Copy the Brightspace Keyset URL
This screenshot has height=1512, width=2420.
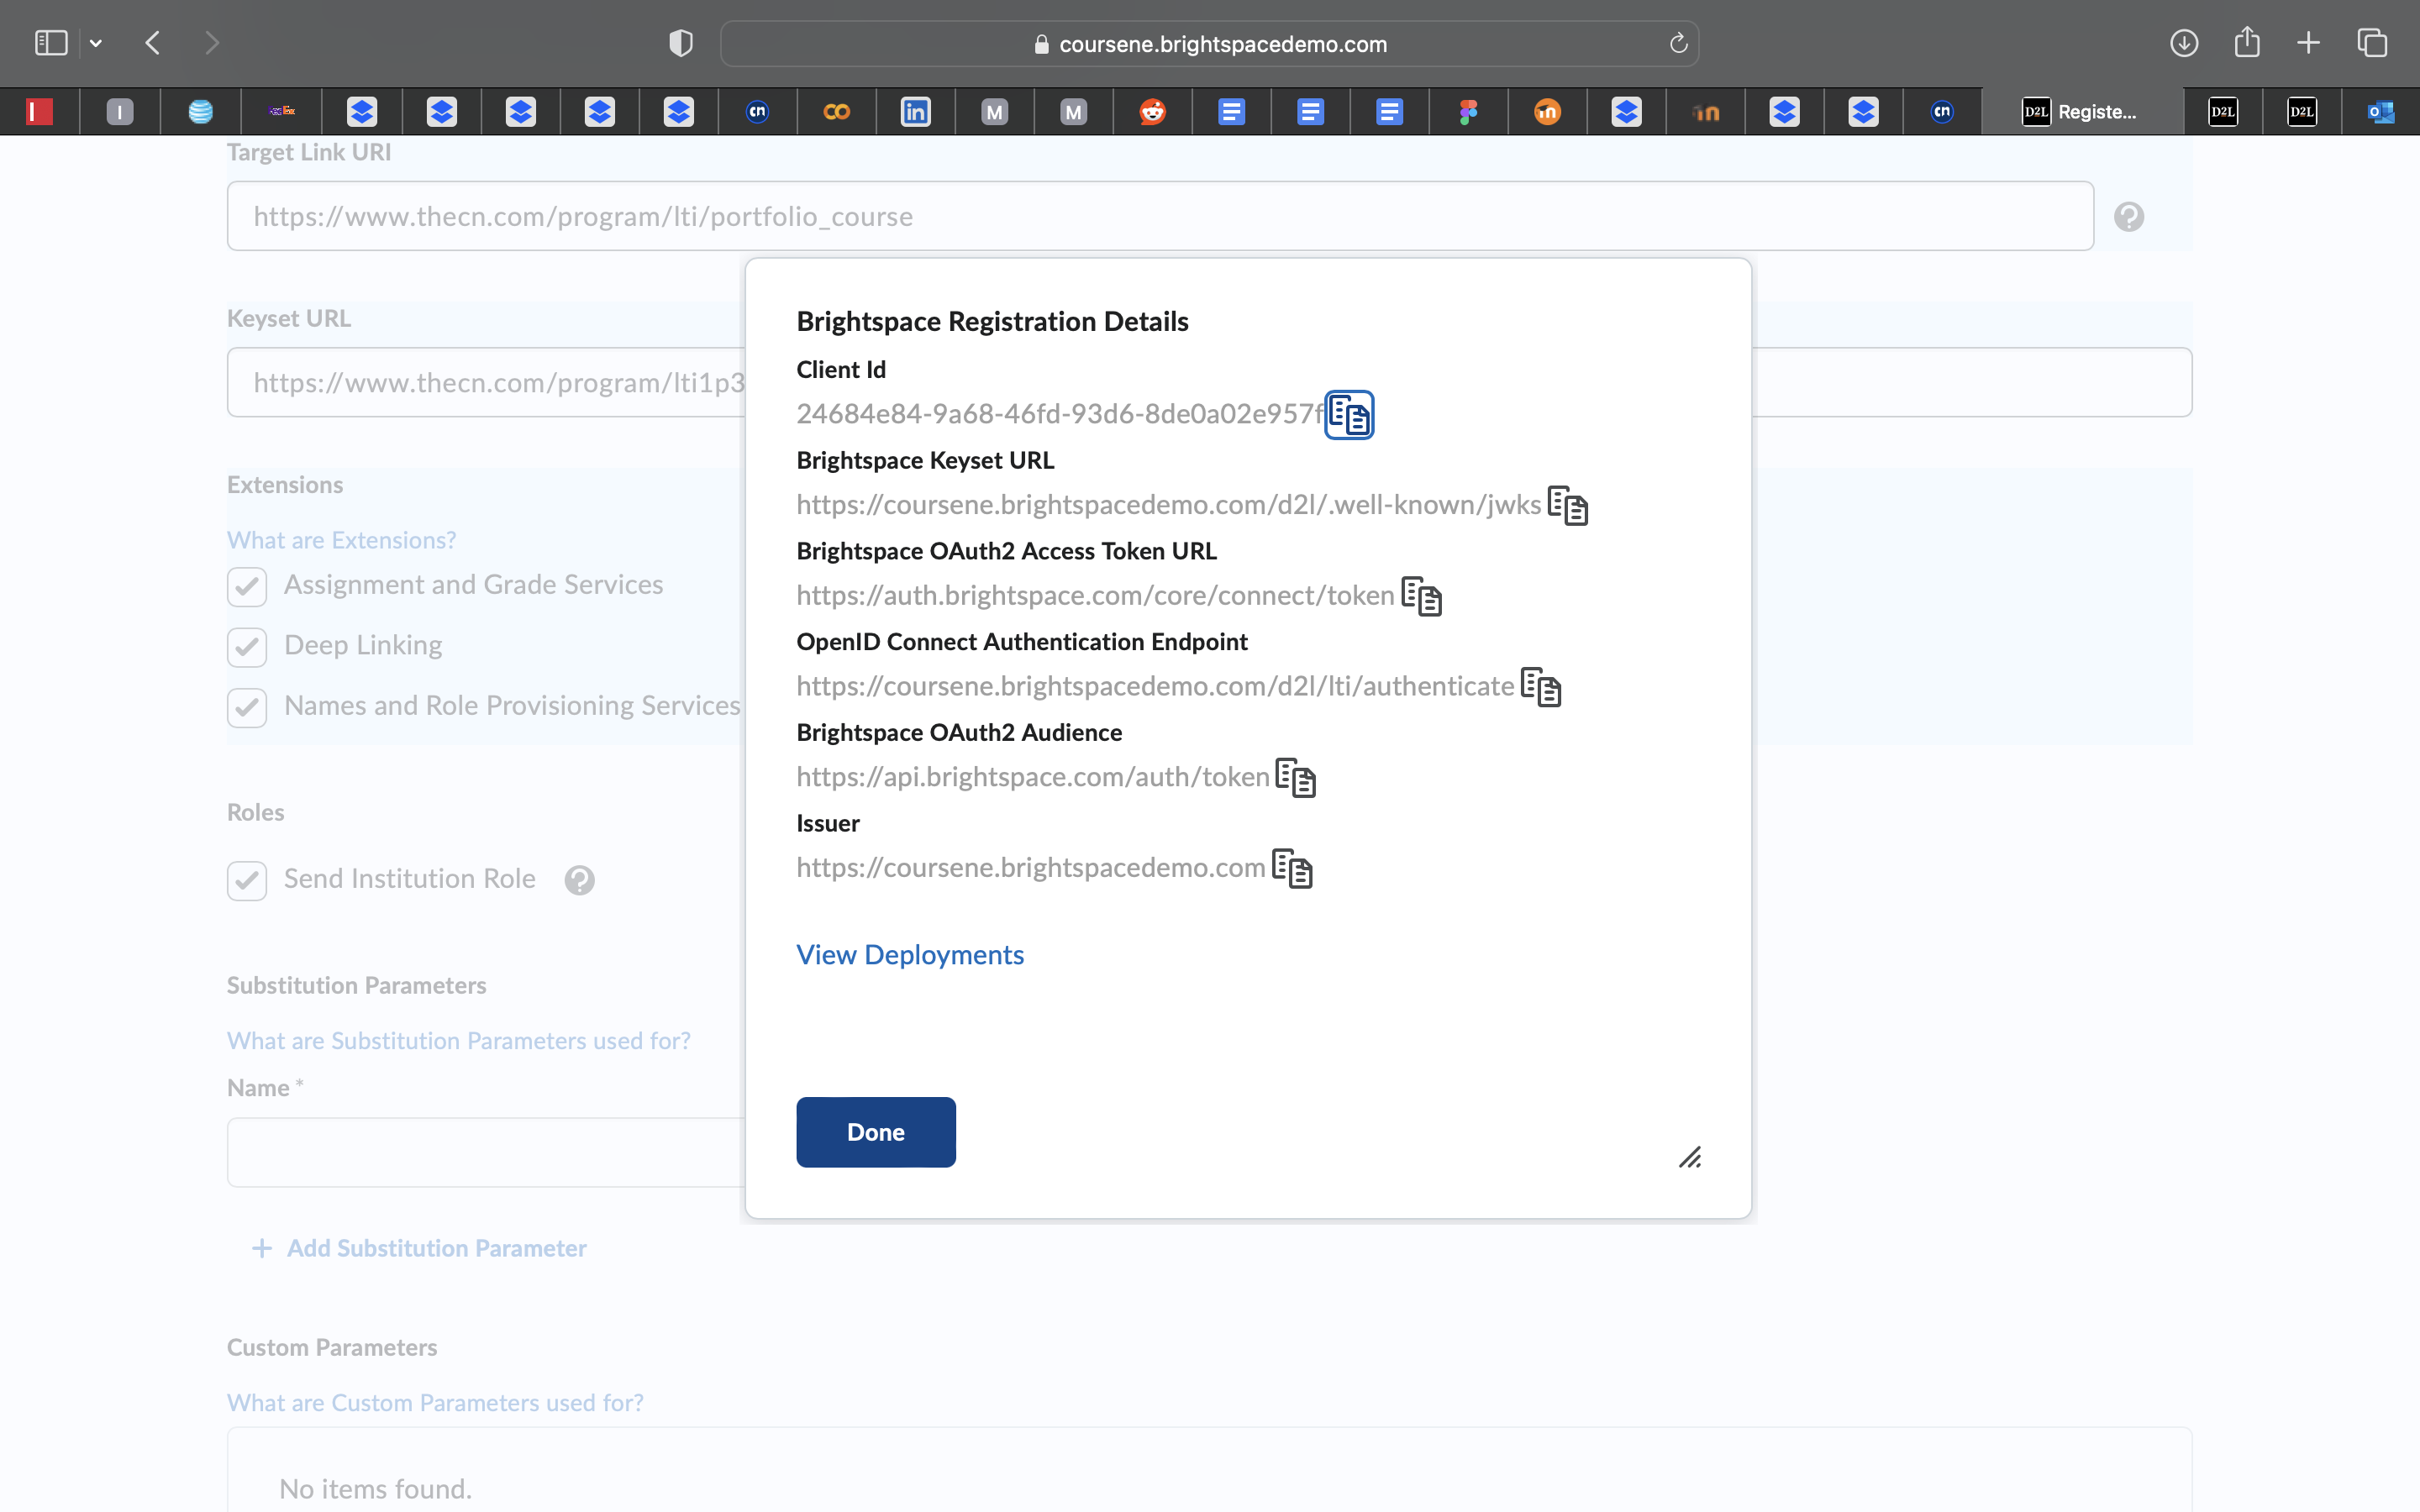tap(1567, 505)
